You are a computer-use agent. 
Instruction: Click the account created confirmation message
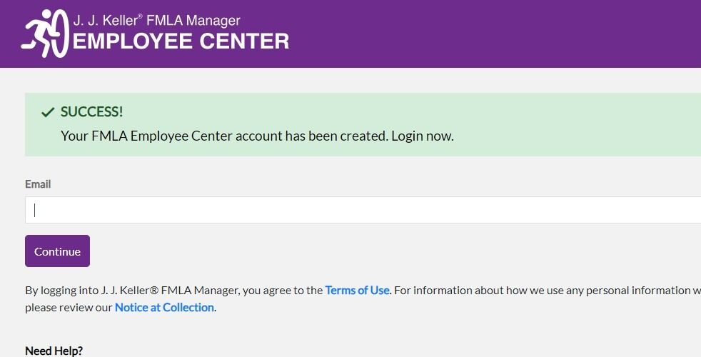(x=258, y=136)
